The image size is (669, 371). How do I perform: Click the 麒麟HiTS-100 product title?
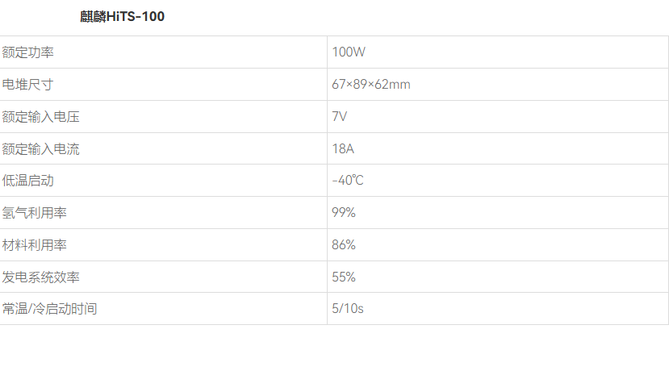tap(123, 17)
